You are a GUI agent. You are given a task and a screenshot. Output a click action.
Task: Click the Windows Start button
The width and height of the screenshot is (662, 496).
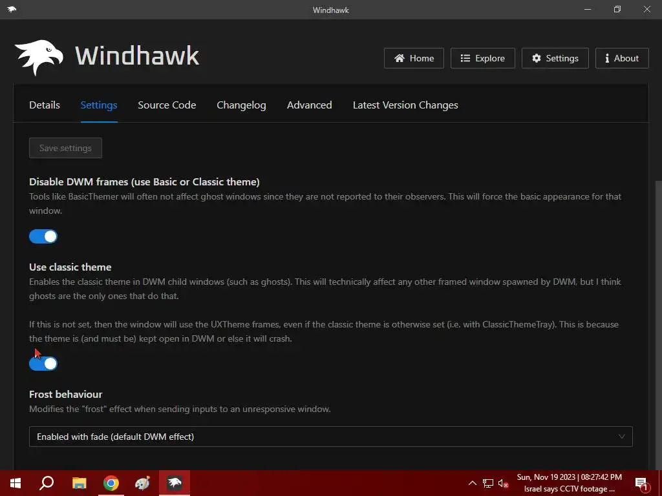(16, 483)
